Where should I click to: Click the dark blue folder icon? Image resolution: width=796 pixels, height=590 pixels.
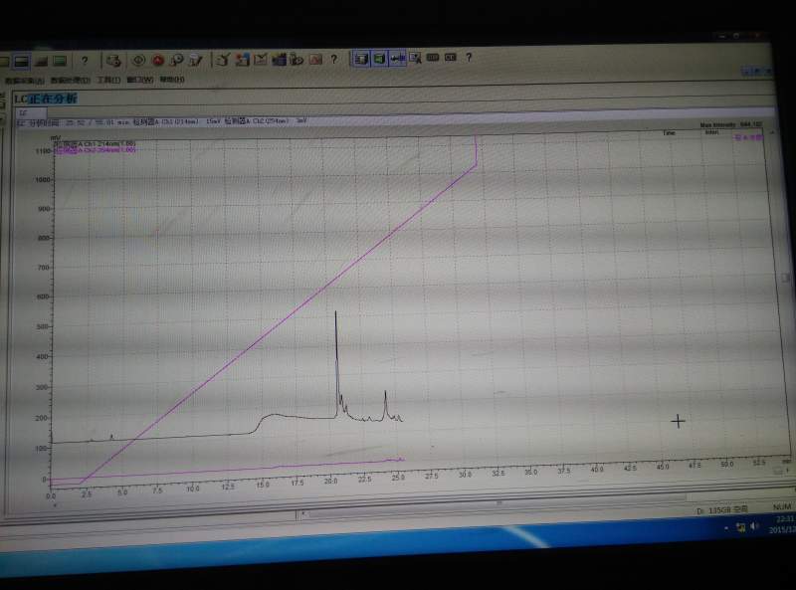pos(279,60)
